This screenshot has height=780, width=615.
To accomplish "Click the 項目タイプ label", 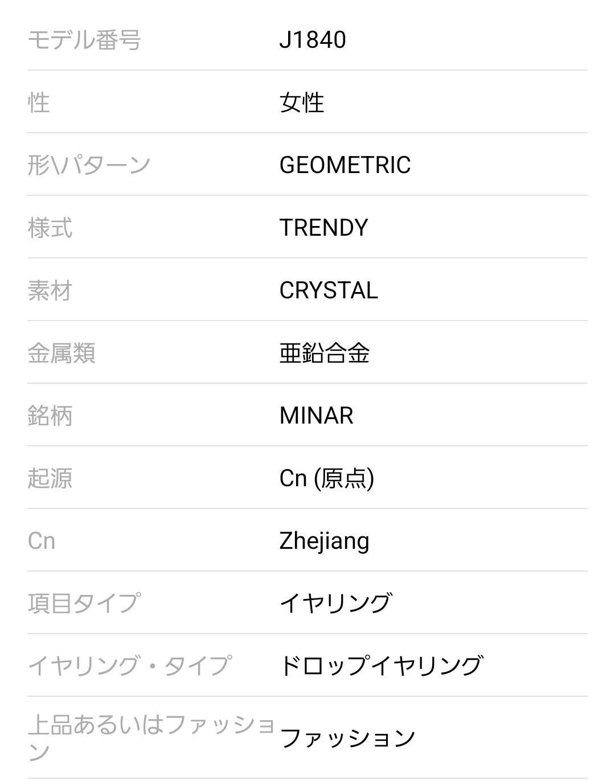I will (83, 604).
